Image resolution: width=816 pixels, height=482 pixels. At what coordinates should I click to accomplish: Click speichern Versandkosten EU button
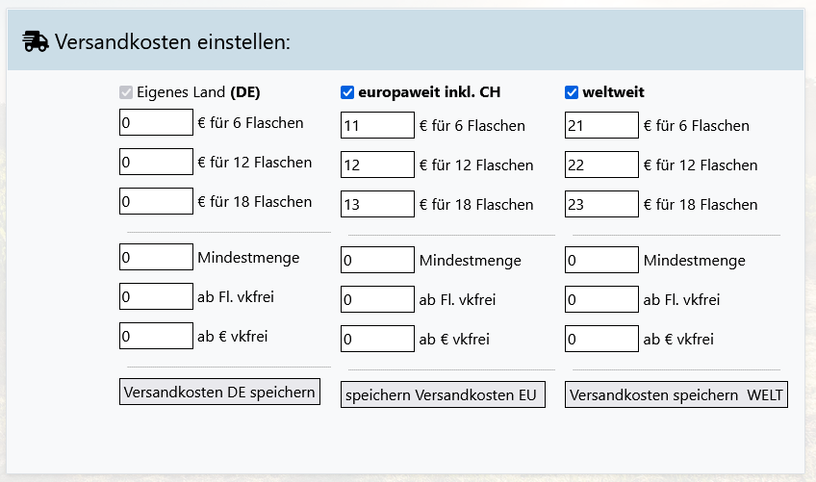(443, 394)
